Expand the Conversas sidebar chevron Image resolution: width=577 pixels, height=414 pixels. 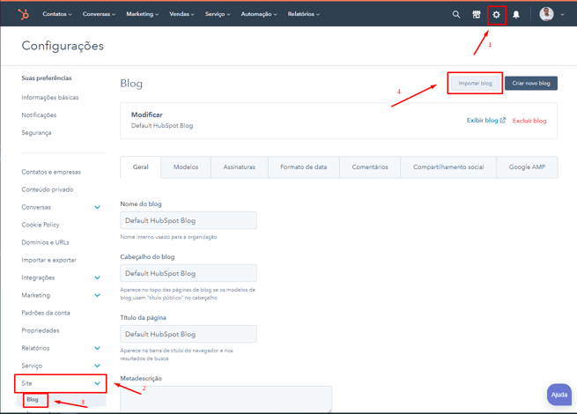click(97, 207)
